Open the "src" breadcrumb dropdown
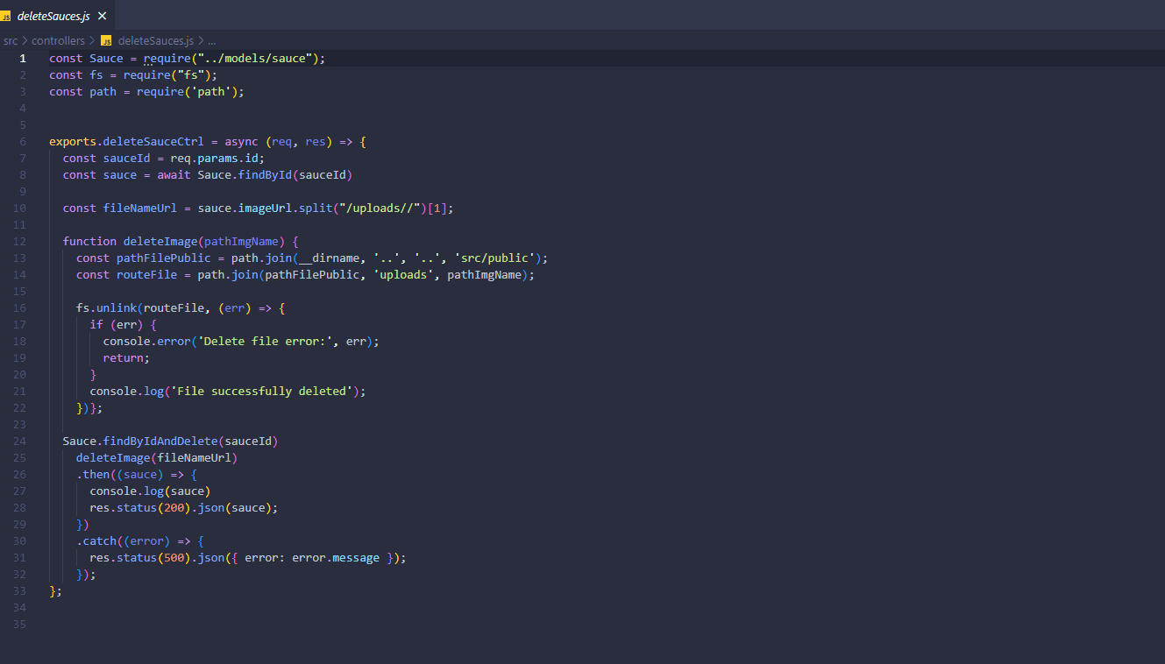Image resolution: width=1165 pixels, height=664 pixels. tap(11, 39)
